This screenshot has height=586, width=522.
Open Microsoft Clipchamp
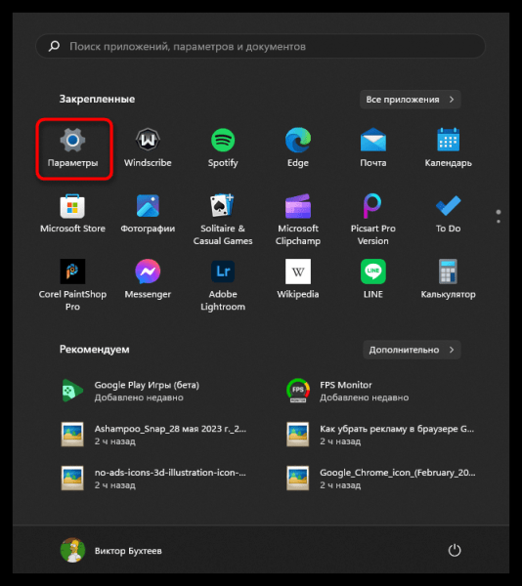tap(298, 220)
